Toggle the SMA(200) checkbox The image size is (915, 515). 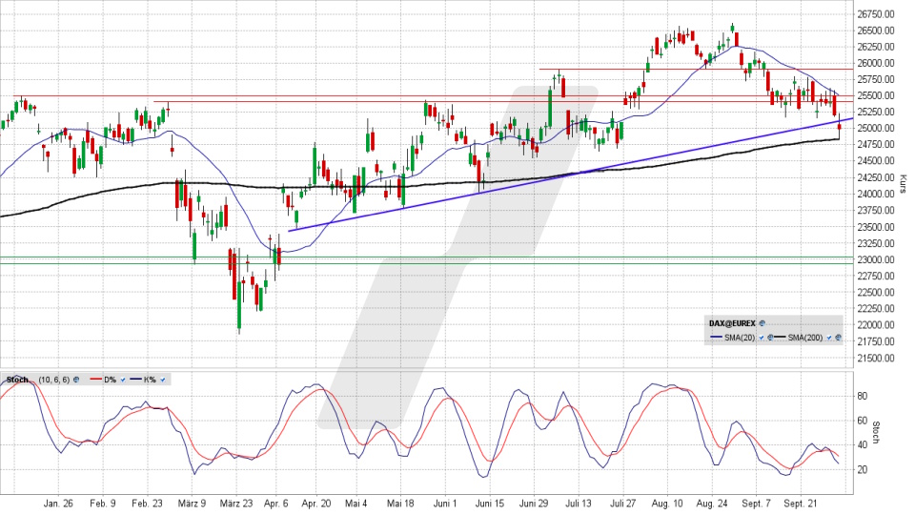point(829,338)
